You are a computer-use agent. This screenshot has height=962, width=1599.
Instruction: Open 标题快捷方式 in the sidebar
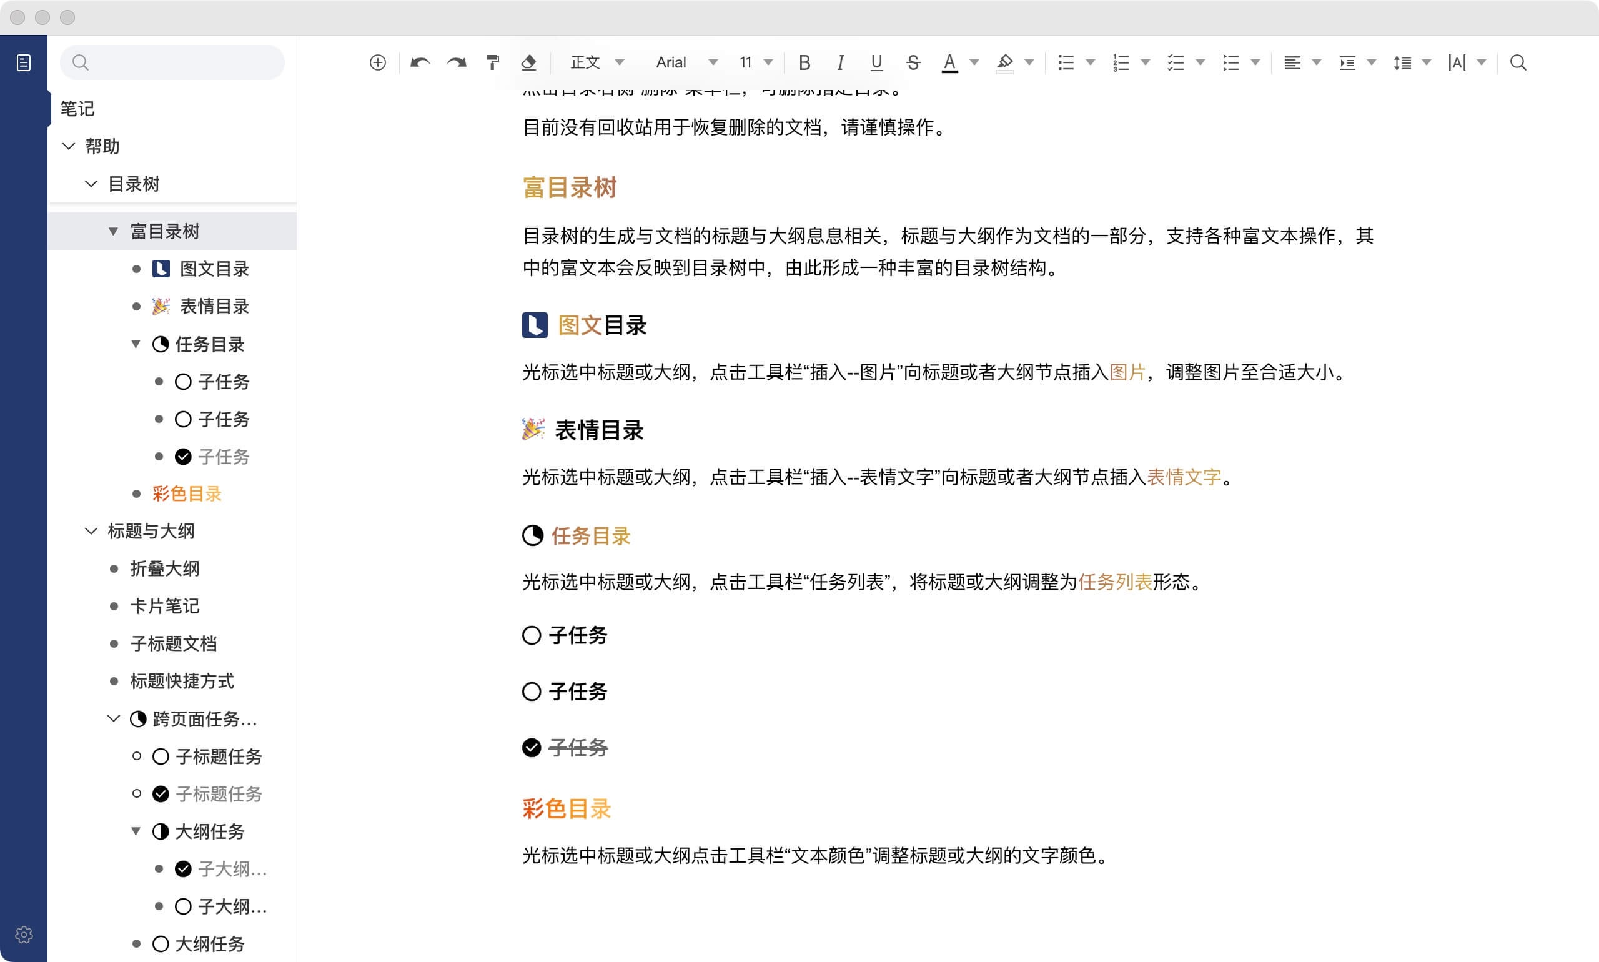[x=182, y=681]
